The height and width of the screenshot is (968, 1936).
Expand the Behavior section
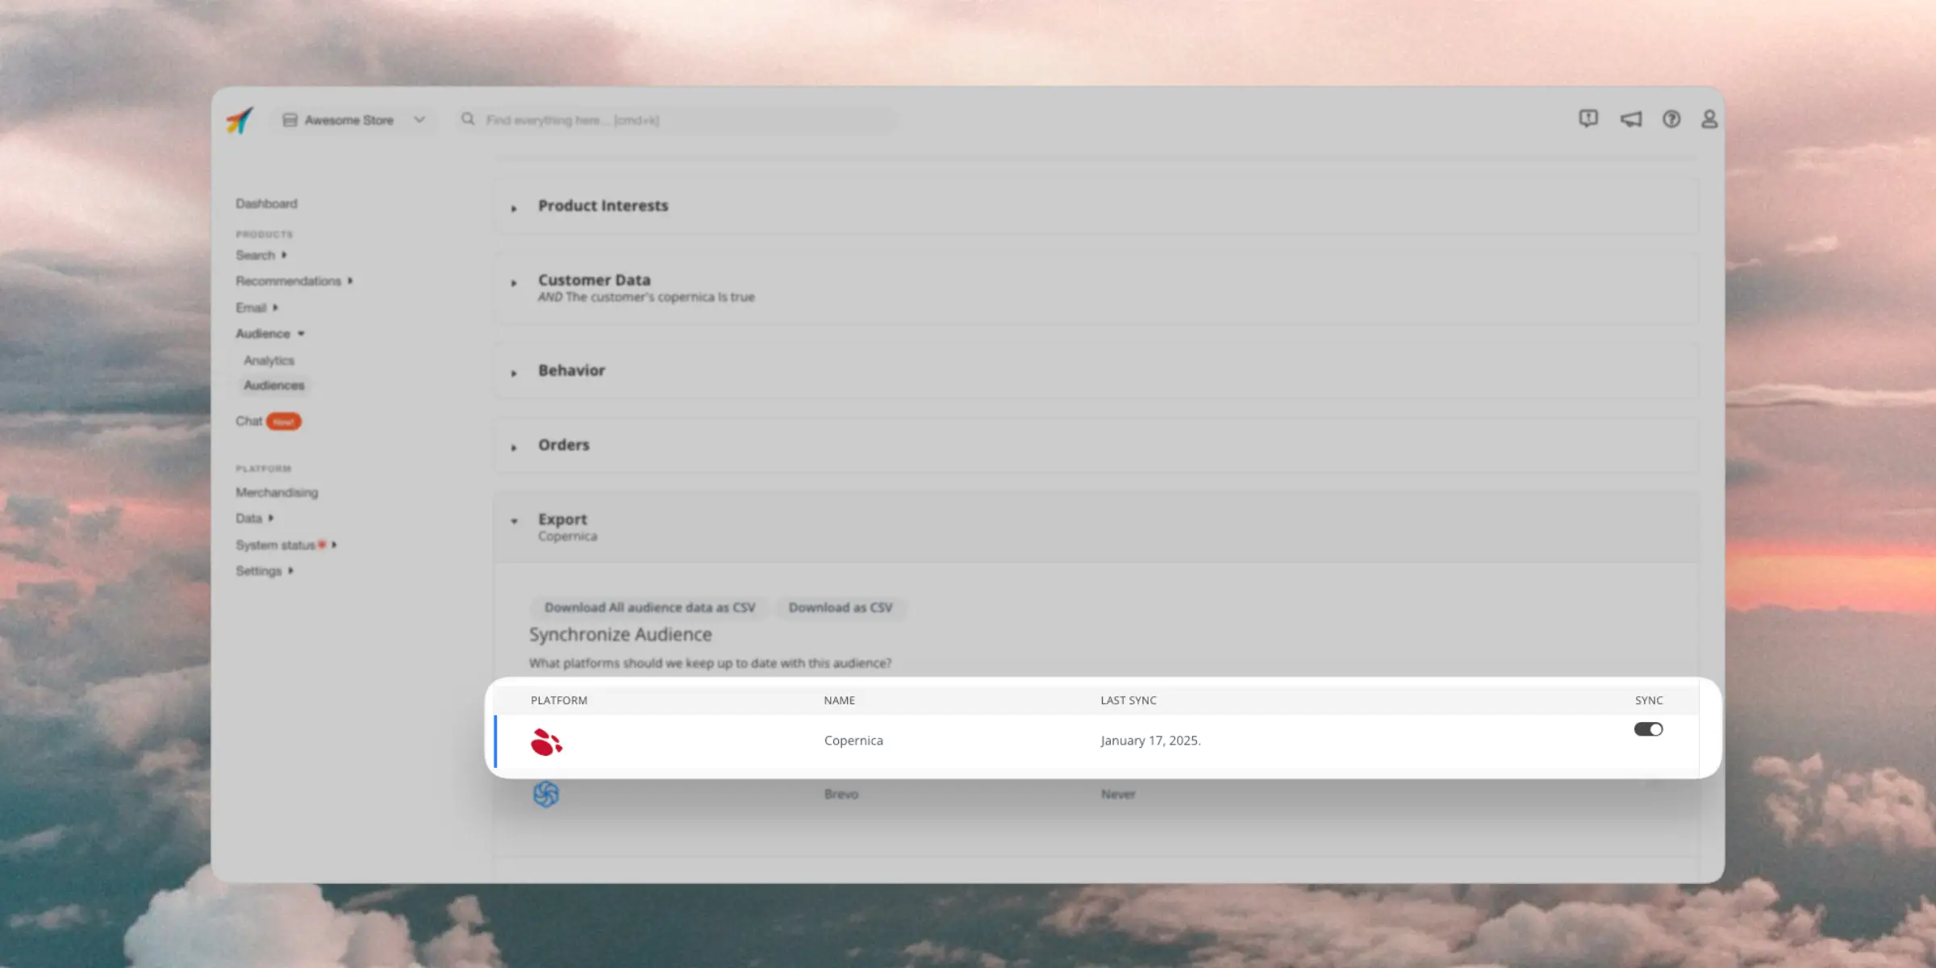click(x=571, y=370)
